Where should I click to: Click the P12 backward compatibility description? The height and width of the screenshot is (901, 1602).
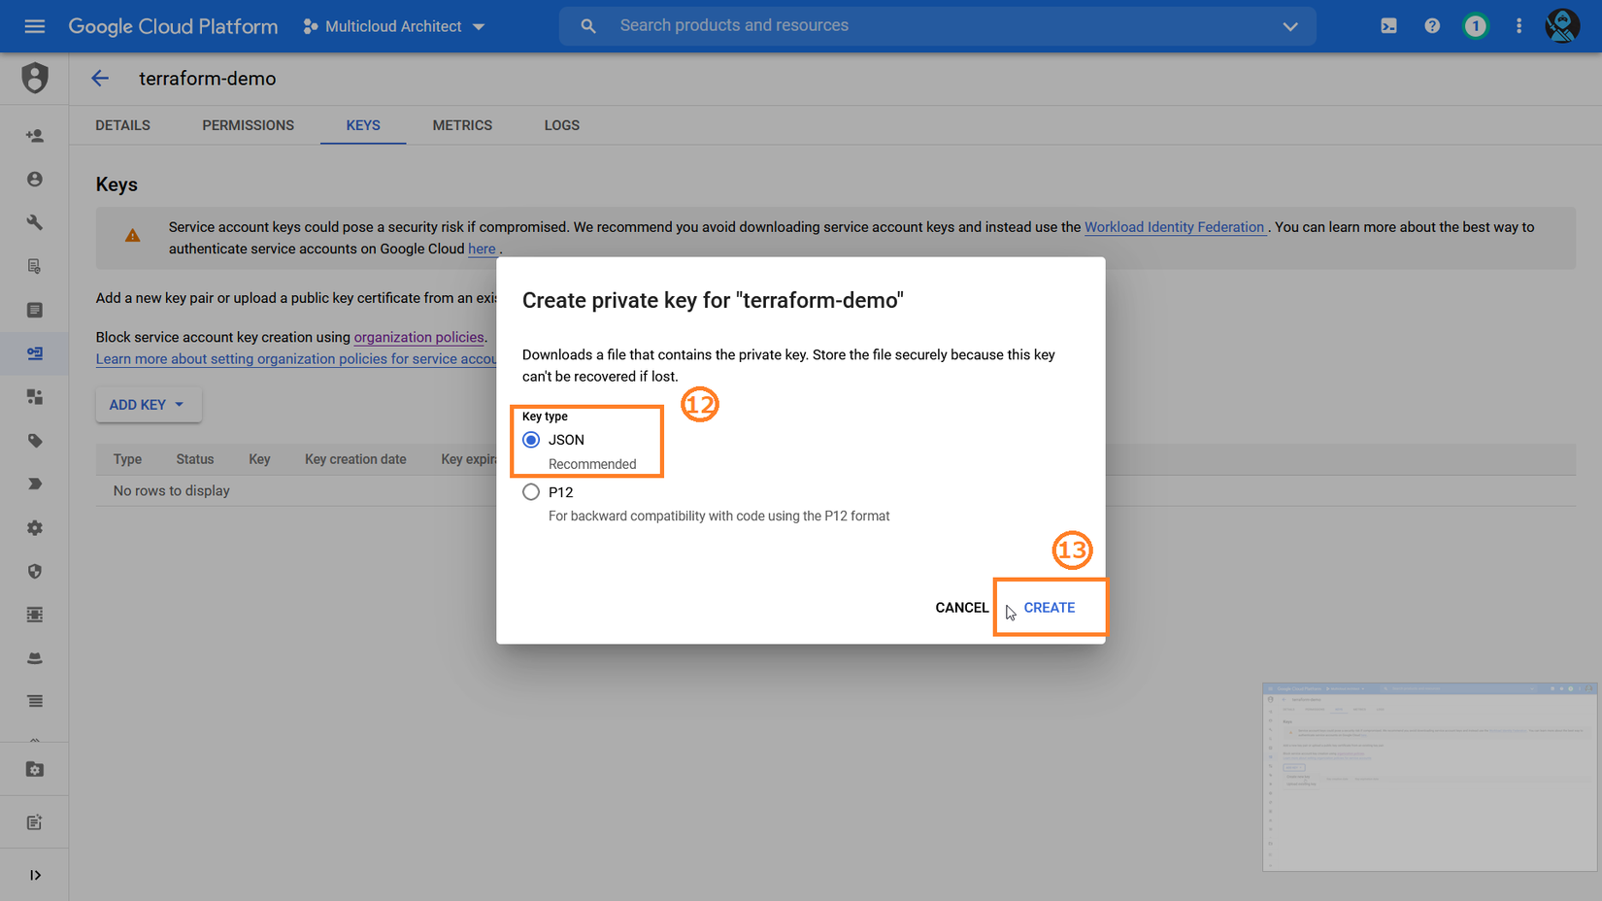719,517
